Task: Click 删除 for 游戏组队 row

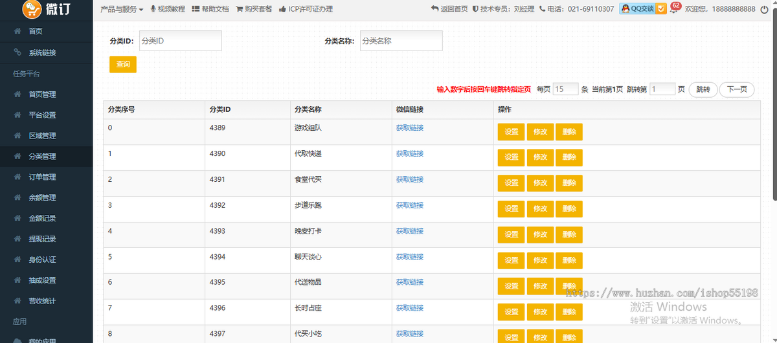Action: [x=569, y=132]
